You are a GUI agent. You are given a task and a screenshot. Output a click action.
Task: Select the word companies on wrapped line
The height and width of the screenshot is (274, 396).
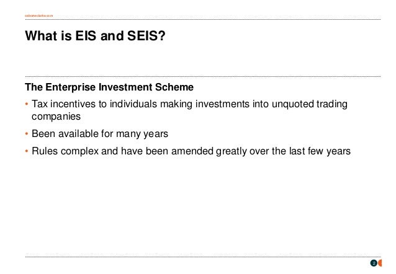click(56, 117)
